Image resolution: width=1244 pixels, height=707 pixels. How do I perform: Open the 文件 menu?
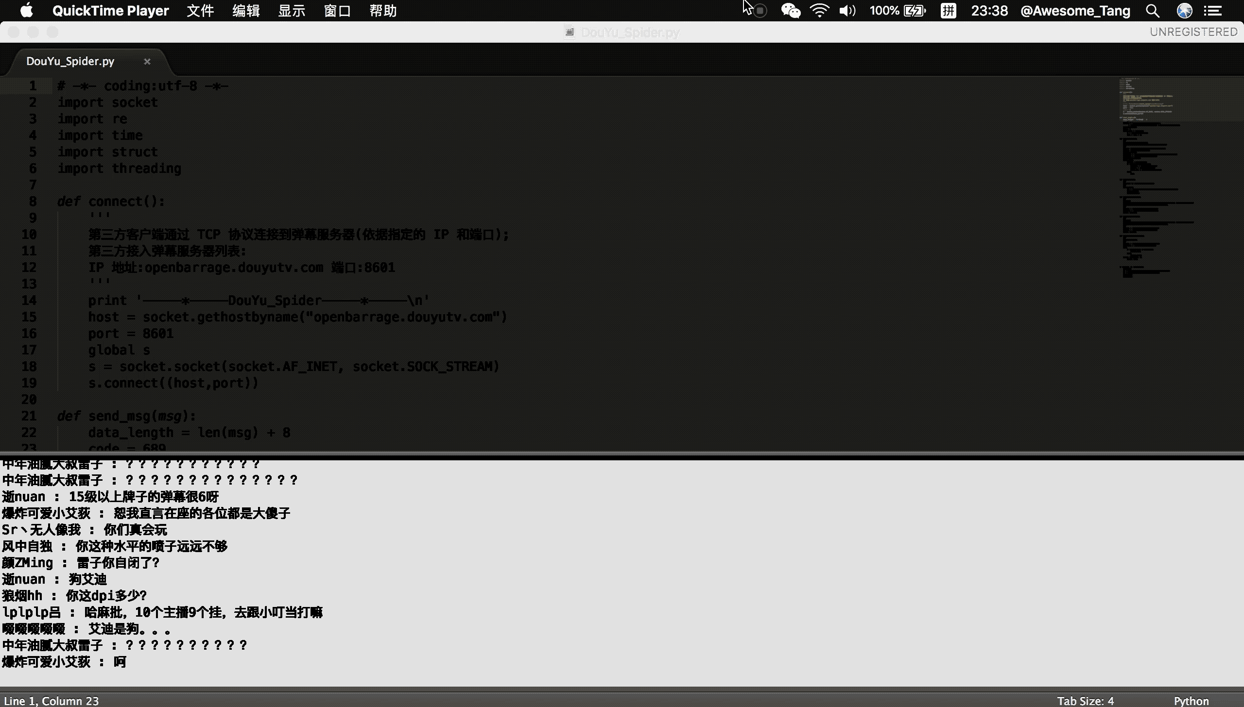(200, 11)
